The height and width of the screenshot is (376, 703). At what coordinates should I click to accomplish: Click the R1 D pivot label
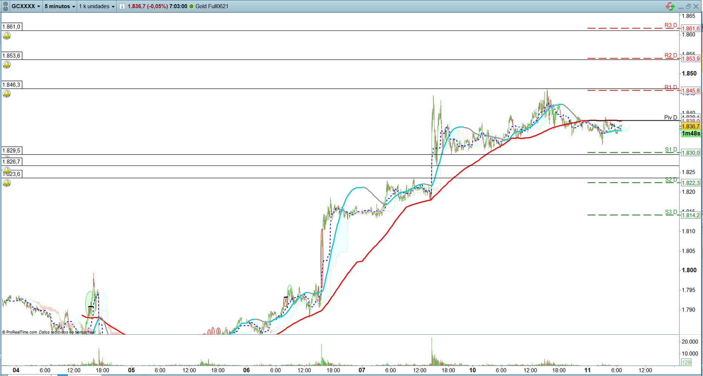(x=671, y=87)
